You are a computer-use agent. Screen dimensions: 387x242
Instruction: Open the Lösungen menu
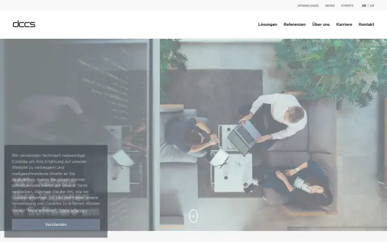(x=268, y=25)
